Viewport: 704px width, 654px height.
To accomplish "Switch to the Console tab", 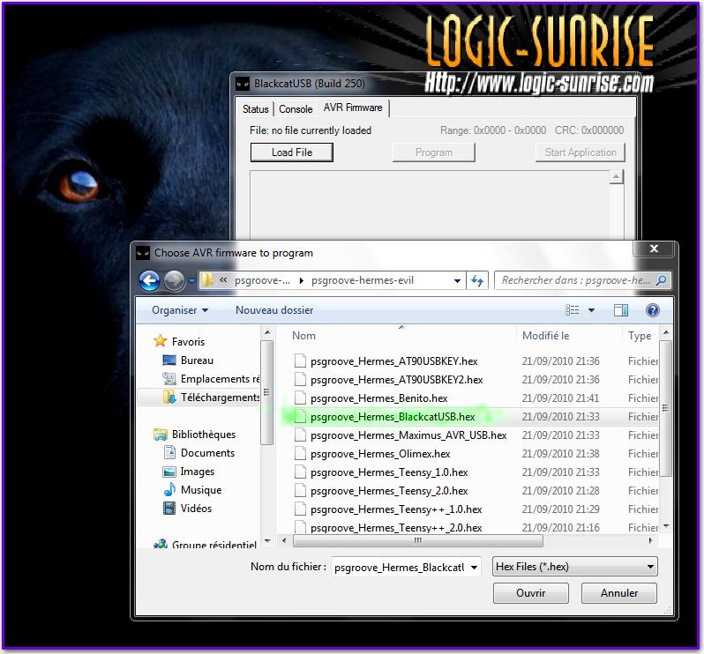I will (296, 109).
